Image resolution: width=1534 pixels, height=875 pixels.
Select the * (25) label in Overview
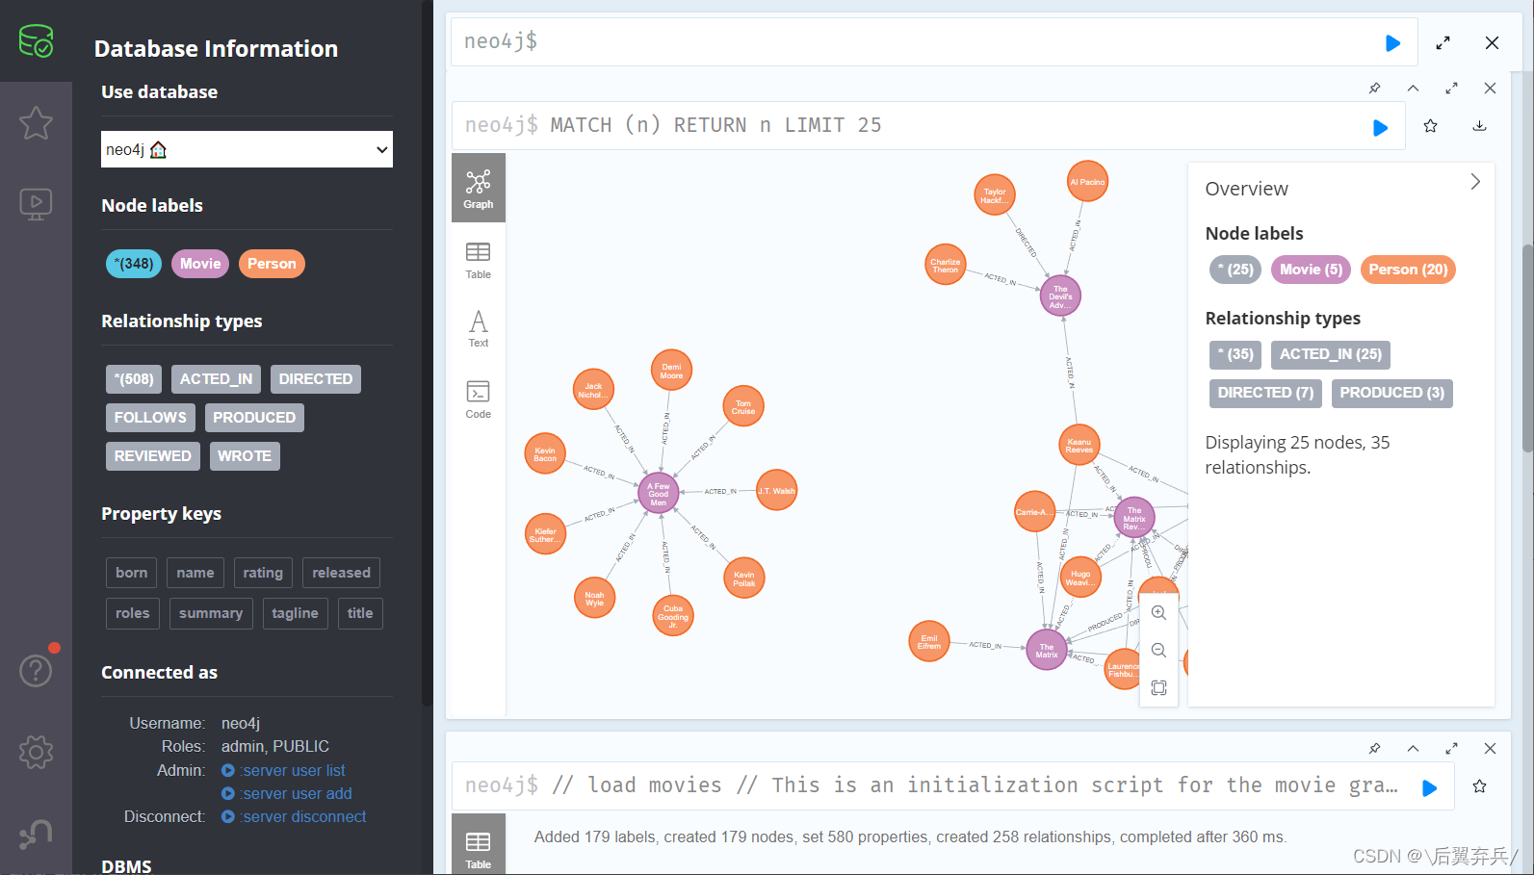[x=1235, y=270]
